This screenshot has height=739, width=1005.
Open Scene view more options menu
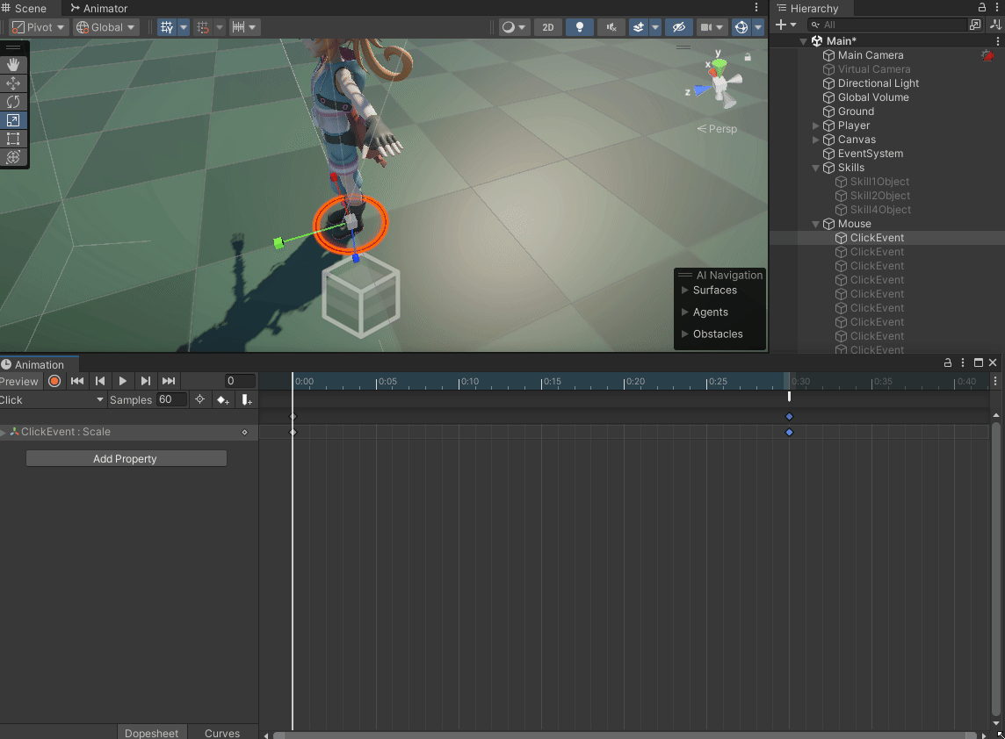pos(756,8)
